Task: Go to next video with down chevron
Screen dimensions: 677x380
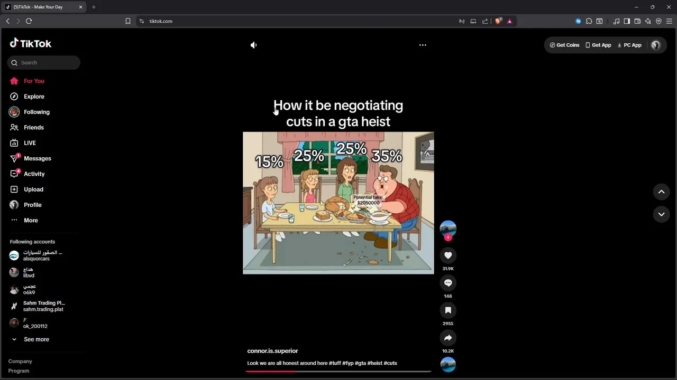Action: (661, 214)
